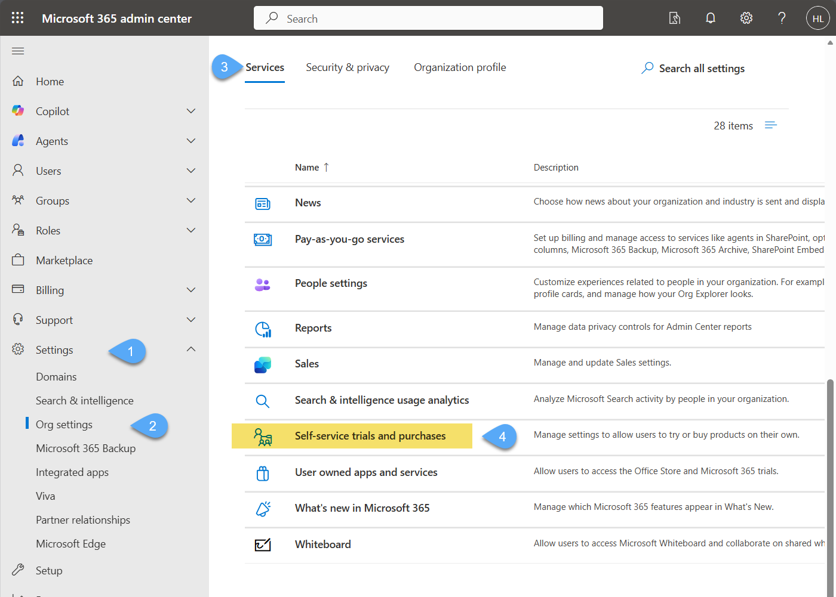836x597 pixels.
Task: Click the top Search input field
Action: (428, 18)
